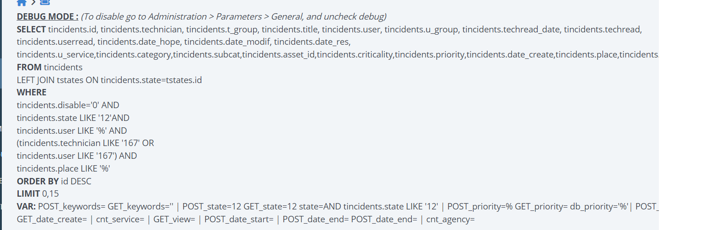Click the ORDER BY id DESC line
Image resolution: width=728 pixels, height=230 pixels.
(x=54, y=181)
